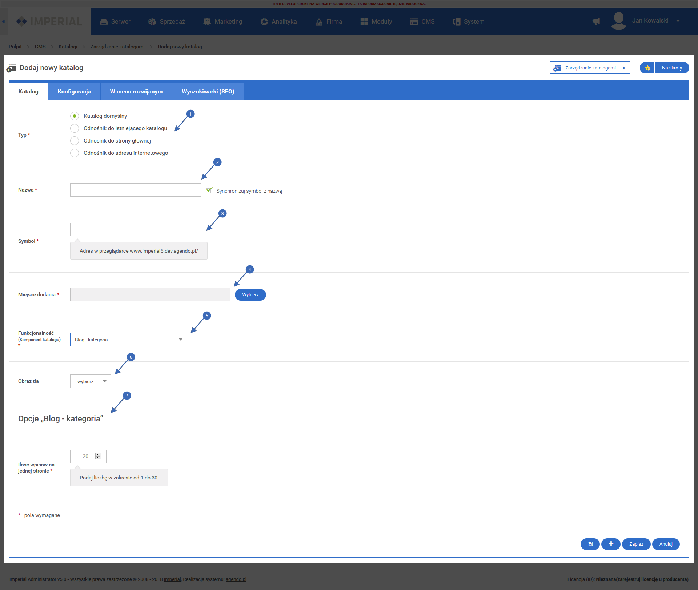Select 'Odnośnik do adresu internetowego' radio option

[x=75, y=153]
